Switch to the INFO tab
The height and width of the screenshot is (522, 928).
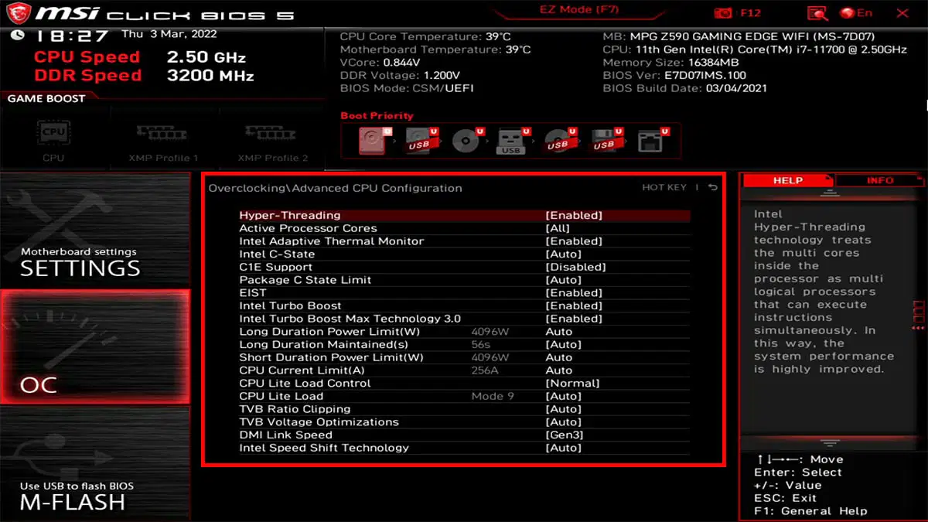coord(880,180)
